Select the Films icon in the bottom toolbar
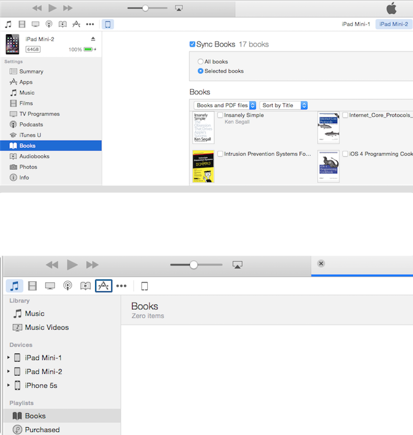The height and width of the screenshot is (435, 413). [x=33, y=286]
